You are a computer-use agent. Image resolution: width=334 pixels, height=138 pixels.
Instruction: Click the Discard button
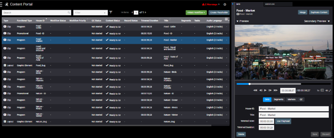pos(325,134)
